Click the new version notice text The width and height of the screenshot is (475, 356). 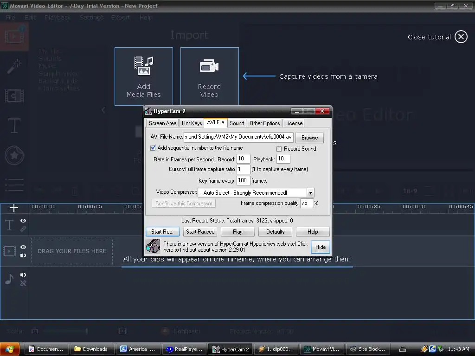point(236,247)
